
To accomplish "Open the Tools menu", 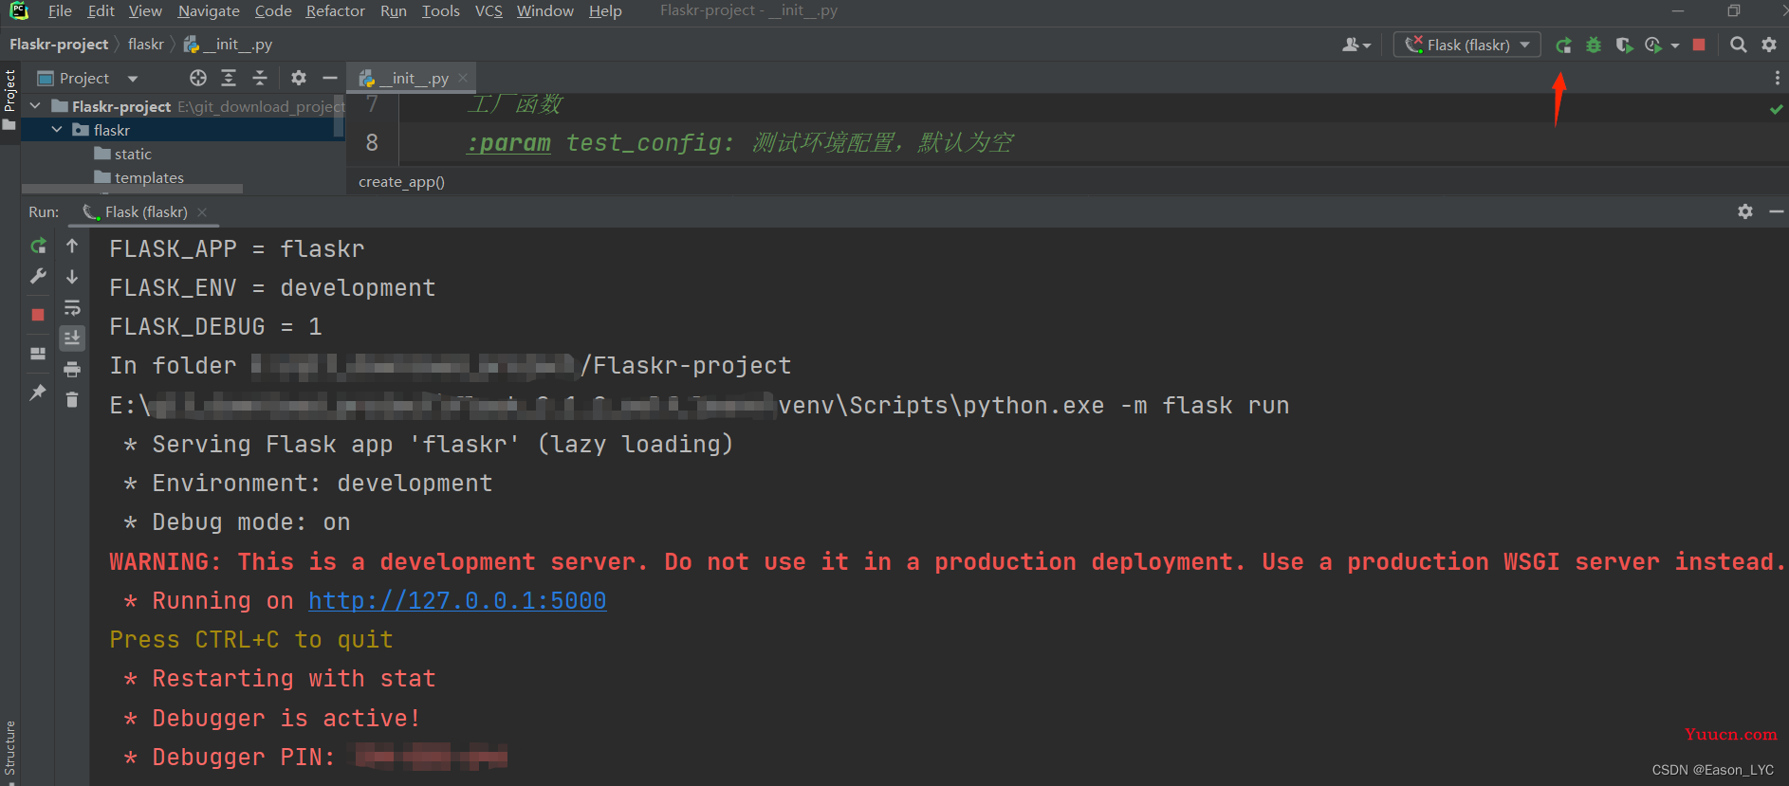I will click(x=440, y=11).
